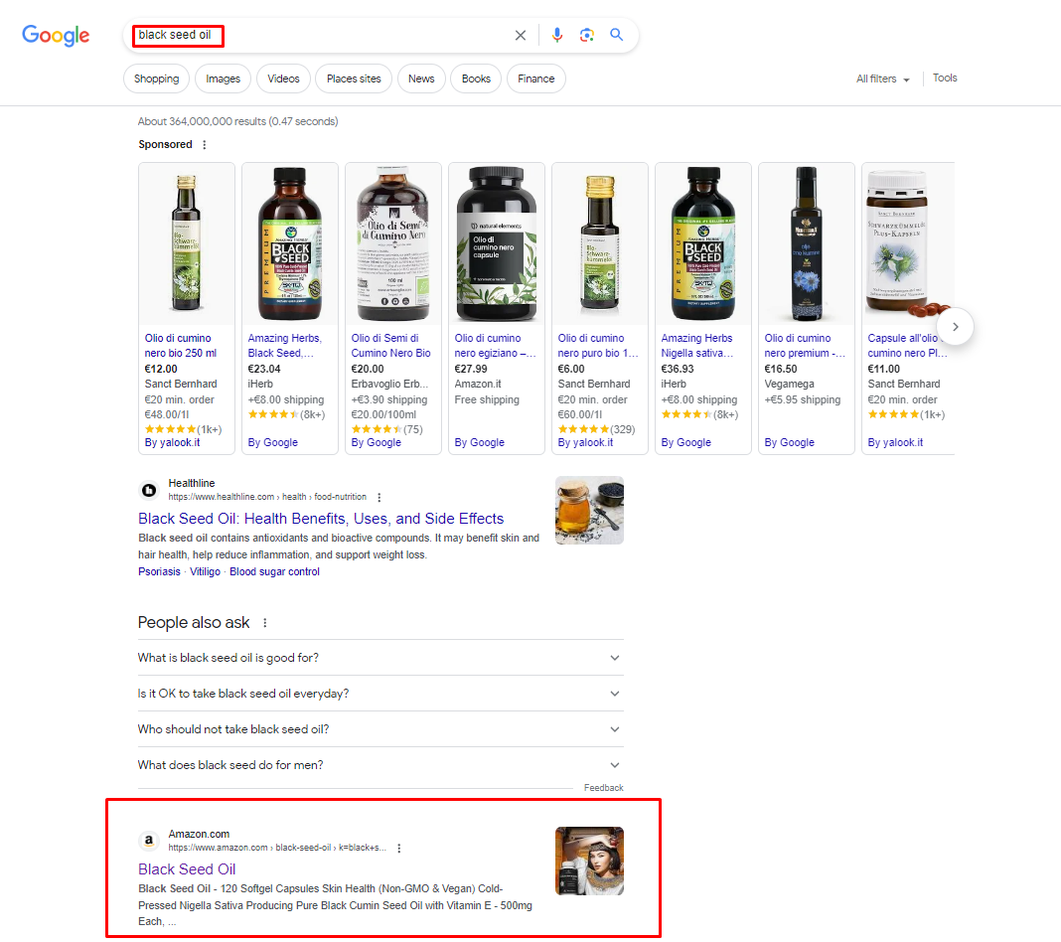This screenshot has width=1061, height=942.
Task: Expand "Who should not take black seed oil?"
Action: click(x=380, y=729)
